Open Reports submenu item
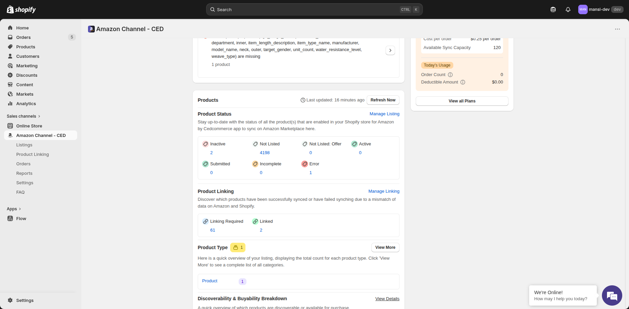629x309 pixels. coord(24,173)
